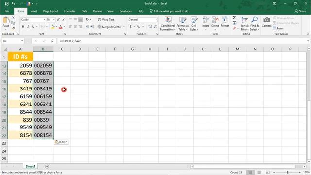
Task: Click the AutoSum sigma icon
Action: point(234,18)
